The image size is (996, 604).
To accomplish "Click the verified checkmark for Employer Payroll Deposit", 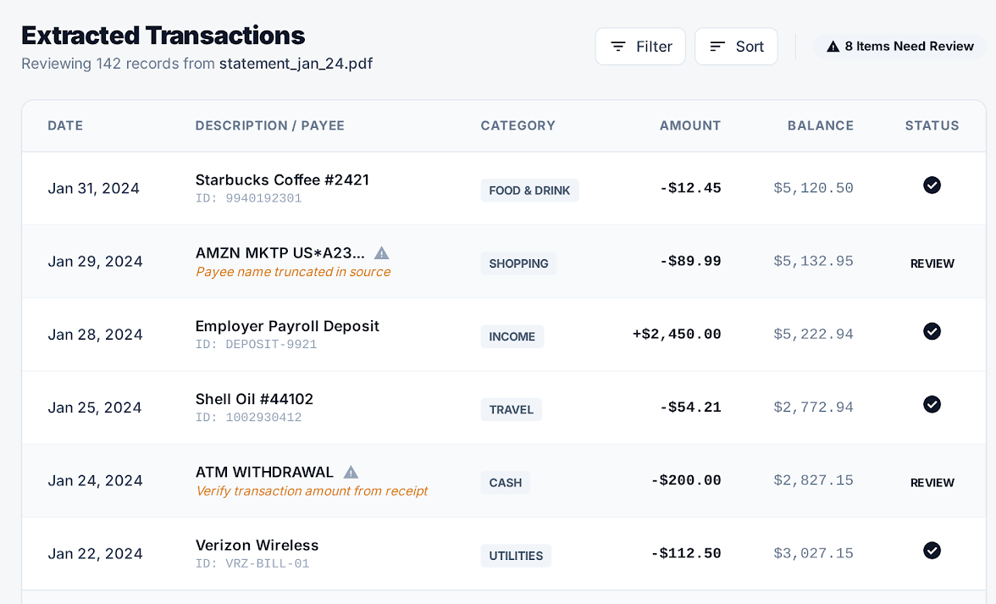I will pos(932,331).
